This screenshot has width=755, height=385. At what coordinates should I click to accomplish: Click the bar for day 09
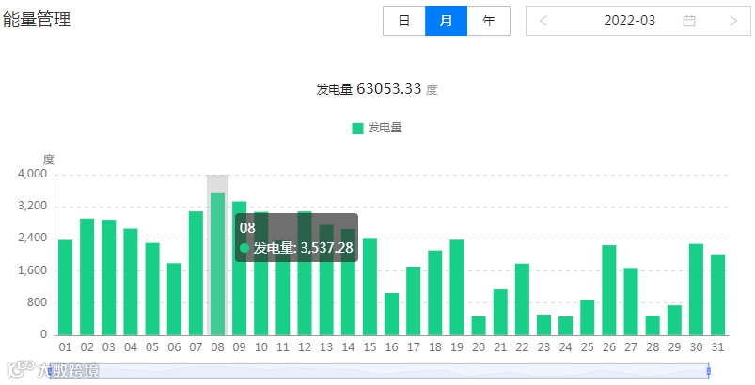click(240, 269)
